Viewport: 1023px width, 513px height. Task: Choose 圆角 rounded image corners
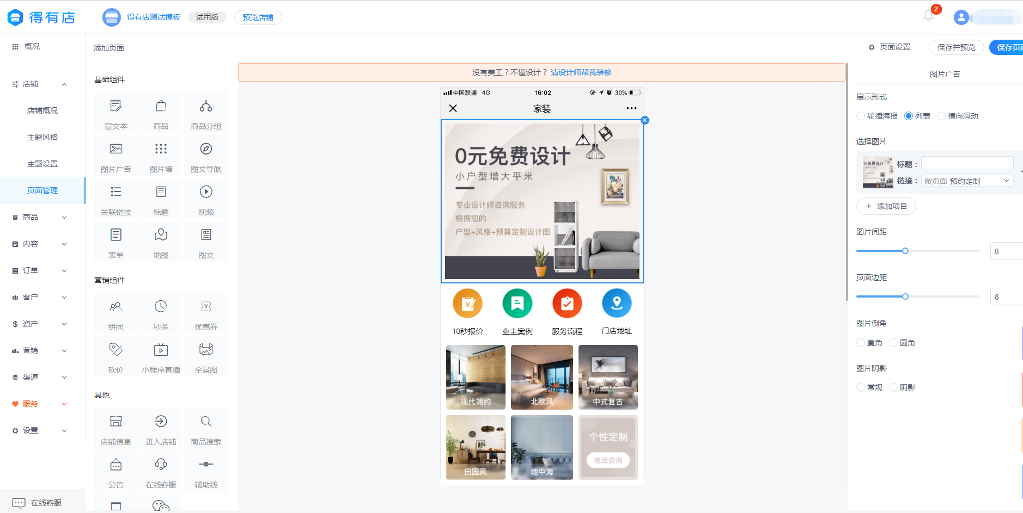pos(902,343)
